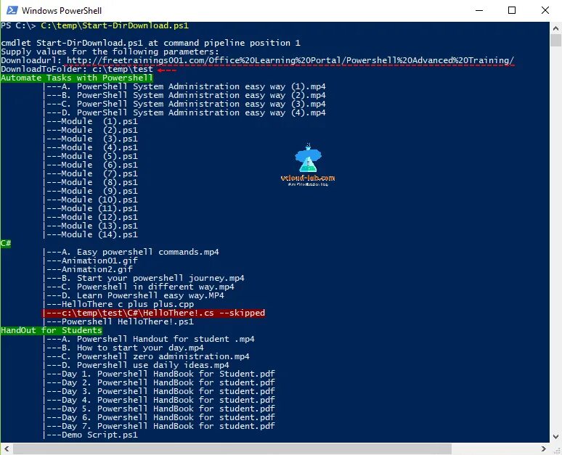Viewport: 562px width, 455px height.
Task: Click the green 'C#' folder heading
Action: tap(6, 243)
